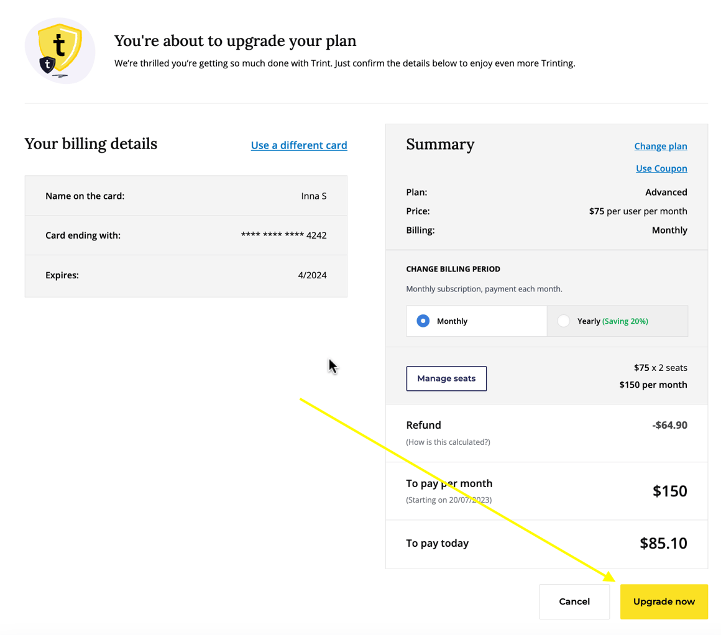Click the card Expires 4/2024 row

pos(186,275)
